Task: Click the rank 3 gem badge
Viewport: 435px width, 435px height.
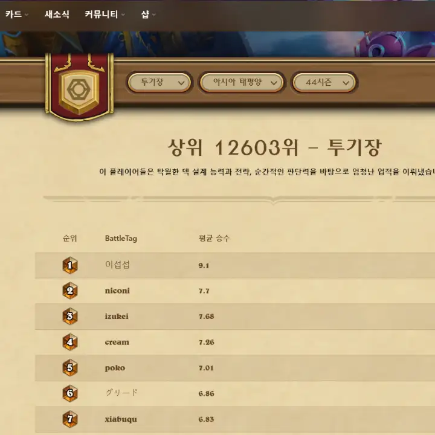Action: [70, 316]
